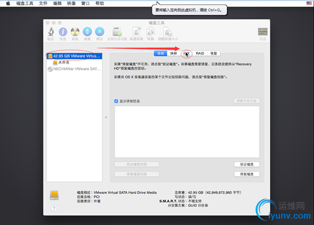Click the sidebar splitter dot handle

106,117
